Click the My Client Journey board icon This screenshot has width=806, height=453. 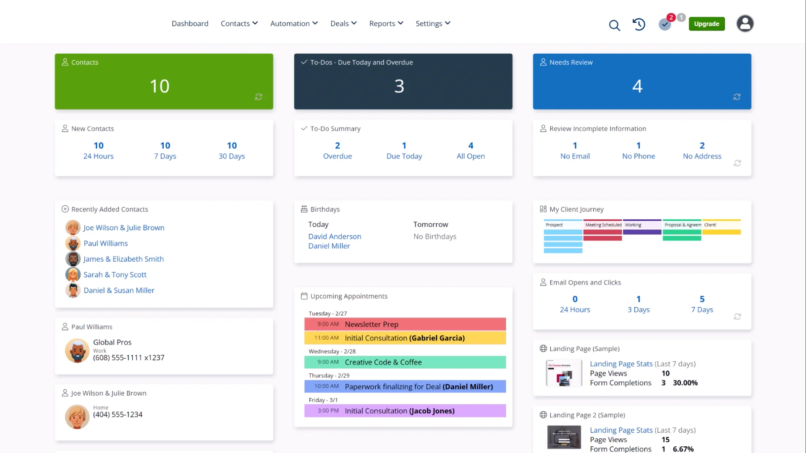pos(543,209)
